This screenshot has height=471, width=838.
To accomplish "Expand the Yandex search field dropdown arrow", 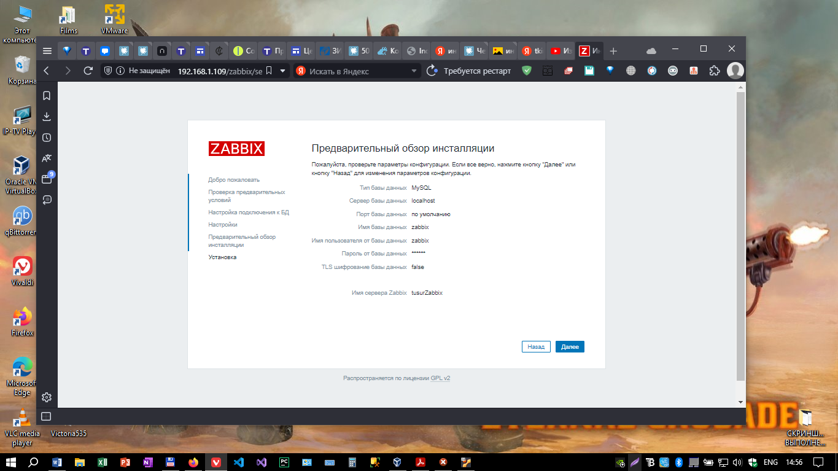I will (414, 71).
